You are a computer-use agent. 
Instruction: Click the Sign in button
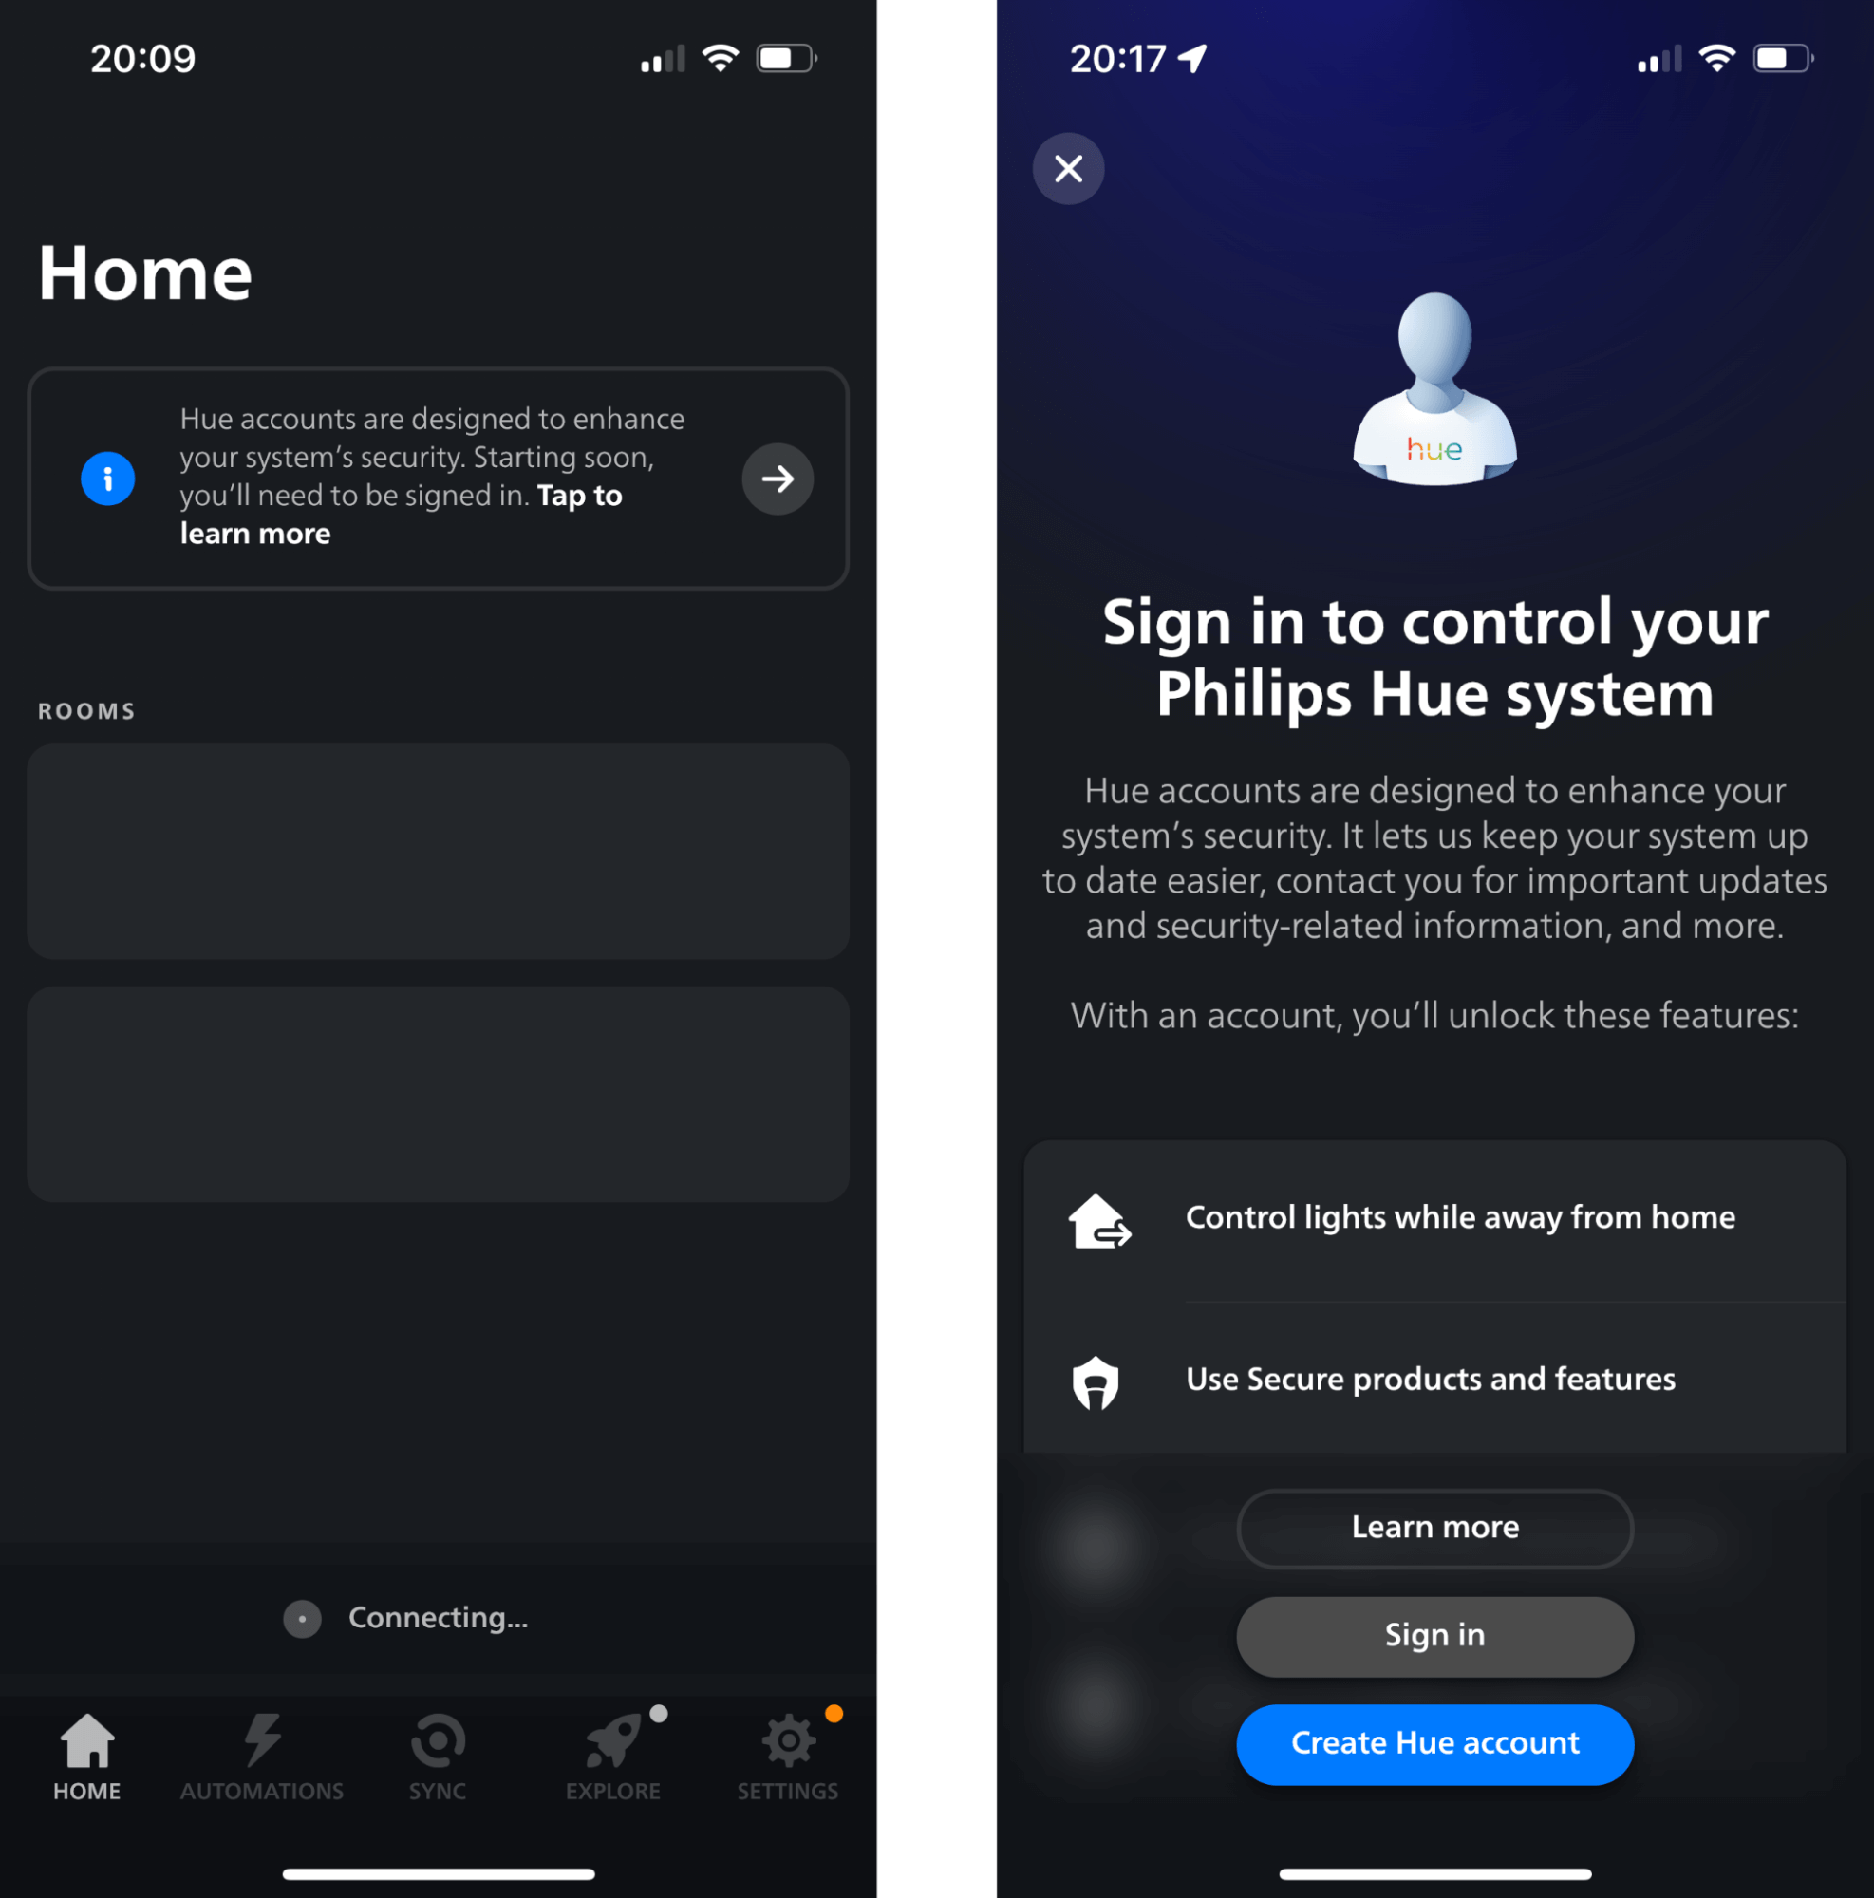click(1434, 1634)
